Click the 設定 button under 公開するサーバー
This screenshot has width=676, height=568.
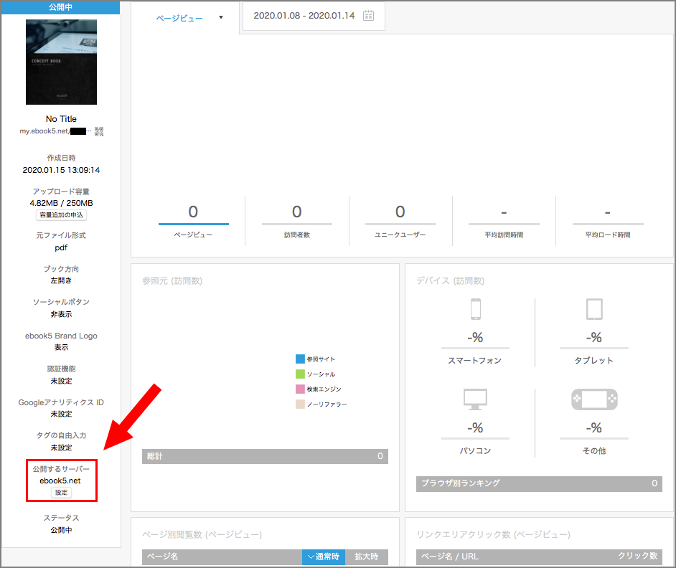click(x=61, y=493)
